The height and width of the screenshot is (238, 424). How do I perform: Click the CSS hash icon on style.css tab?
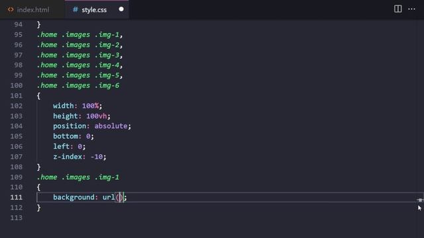tap(75, 10)
